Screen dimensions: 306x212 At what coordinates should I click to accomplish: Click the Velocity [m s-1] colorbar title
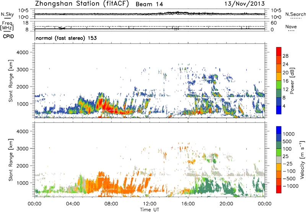tap(302, 160)
